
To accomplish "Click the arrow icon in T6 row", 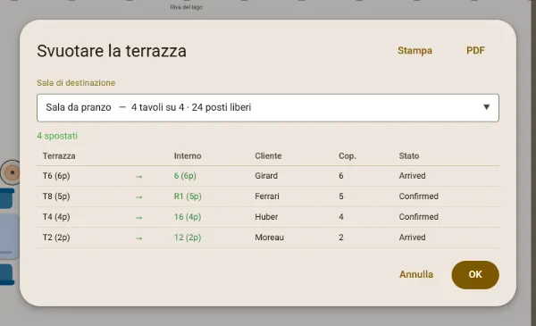I will [138, 177].
